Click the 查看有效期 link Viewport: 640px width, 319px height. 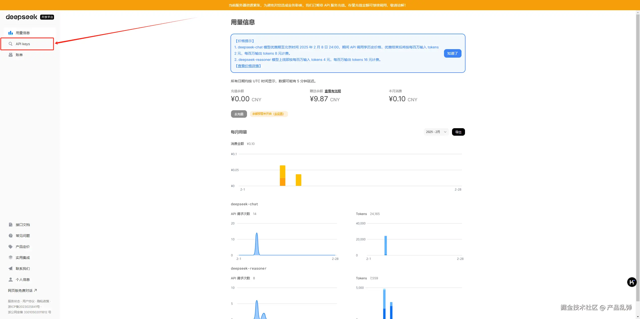tap(333, 91)
